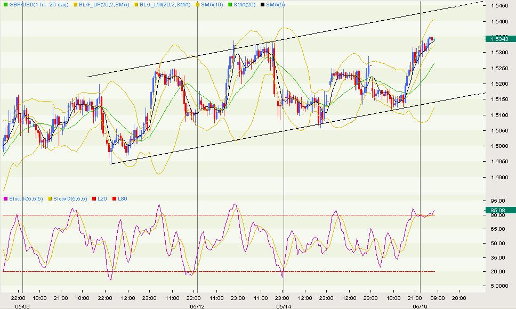Select the dashed red level-20 line
Screen dimensions: 516x309
219,272
